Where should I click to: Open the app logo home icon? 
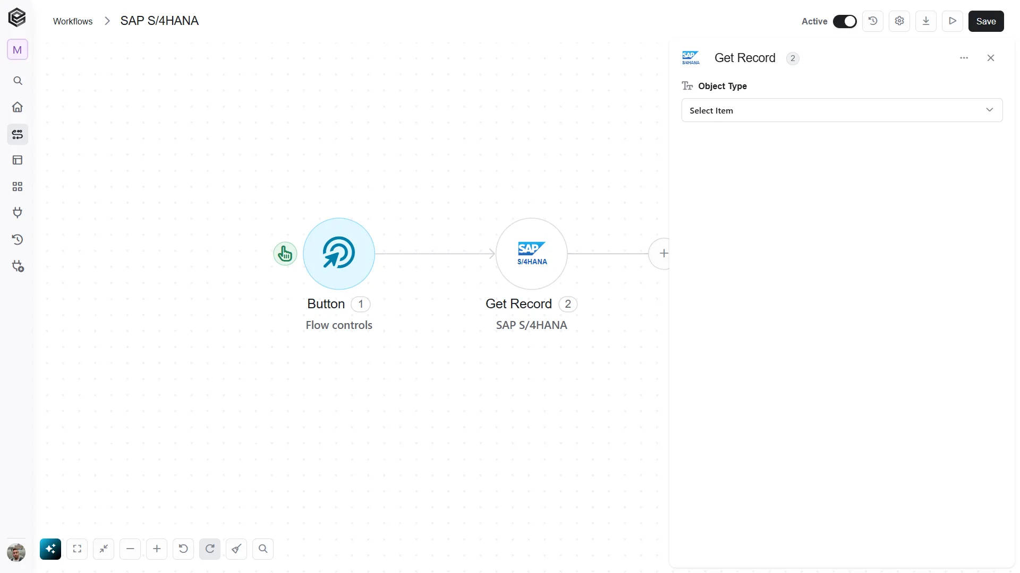click(17, 18)
